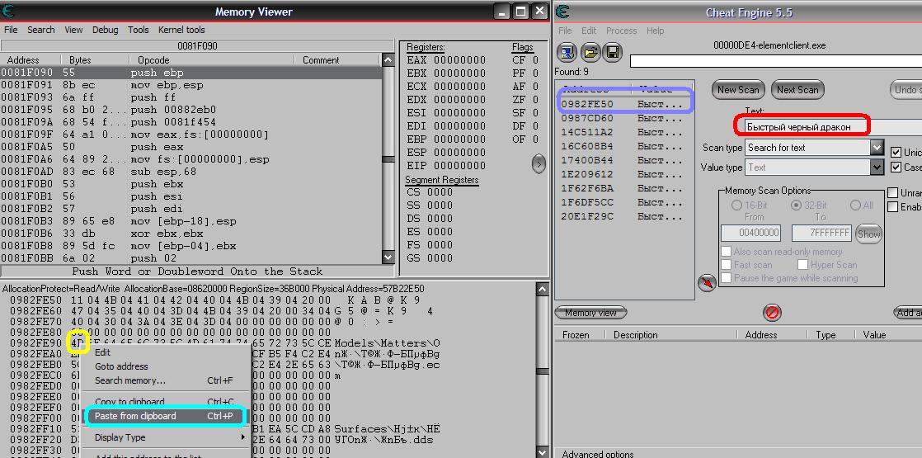The width and height of the screenshot is (922, 458).
Task: Toggle Pause the game while scanning
Action: [x=727, y=278]
